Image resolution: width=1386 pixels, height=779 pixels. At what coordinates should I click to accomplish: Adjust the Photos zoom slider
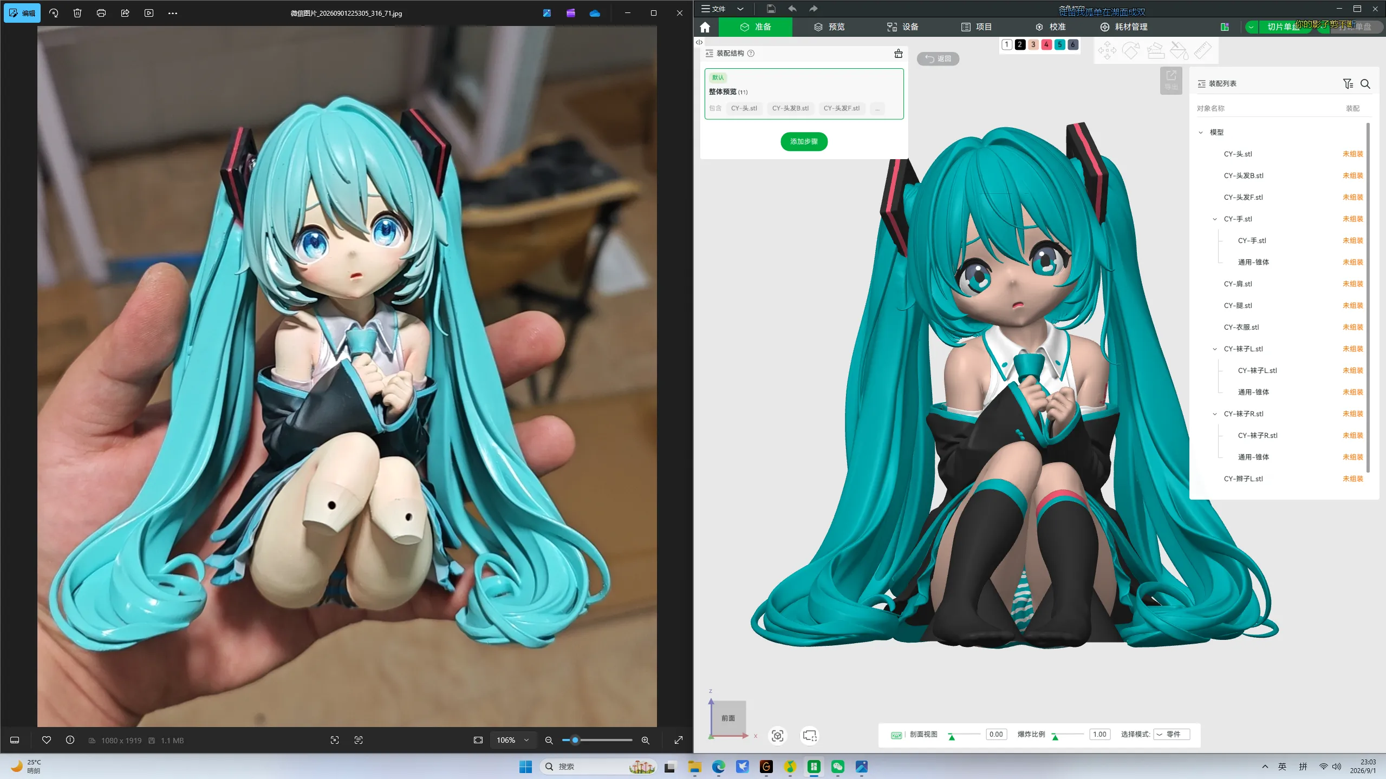click(x=575, y=740)
